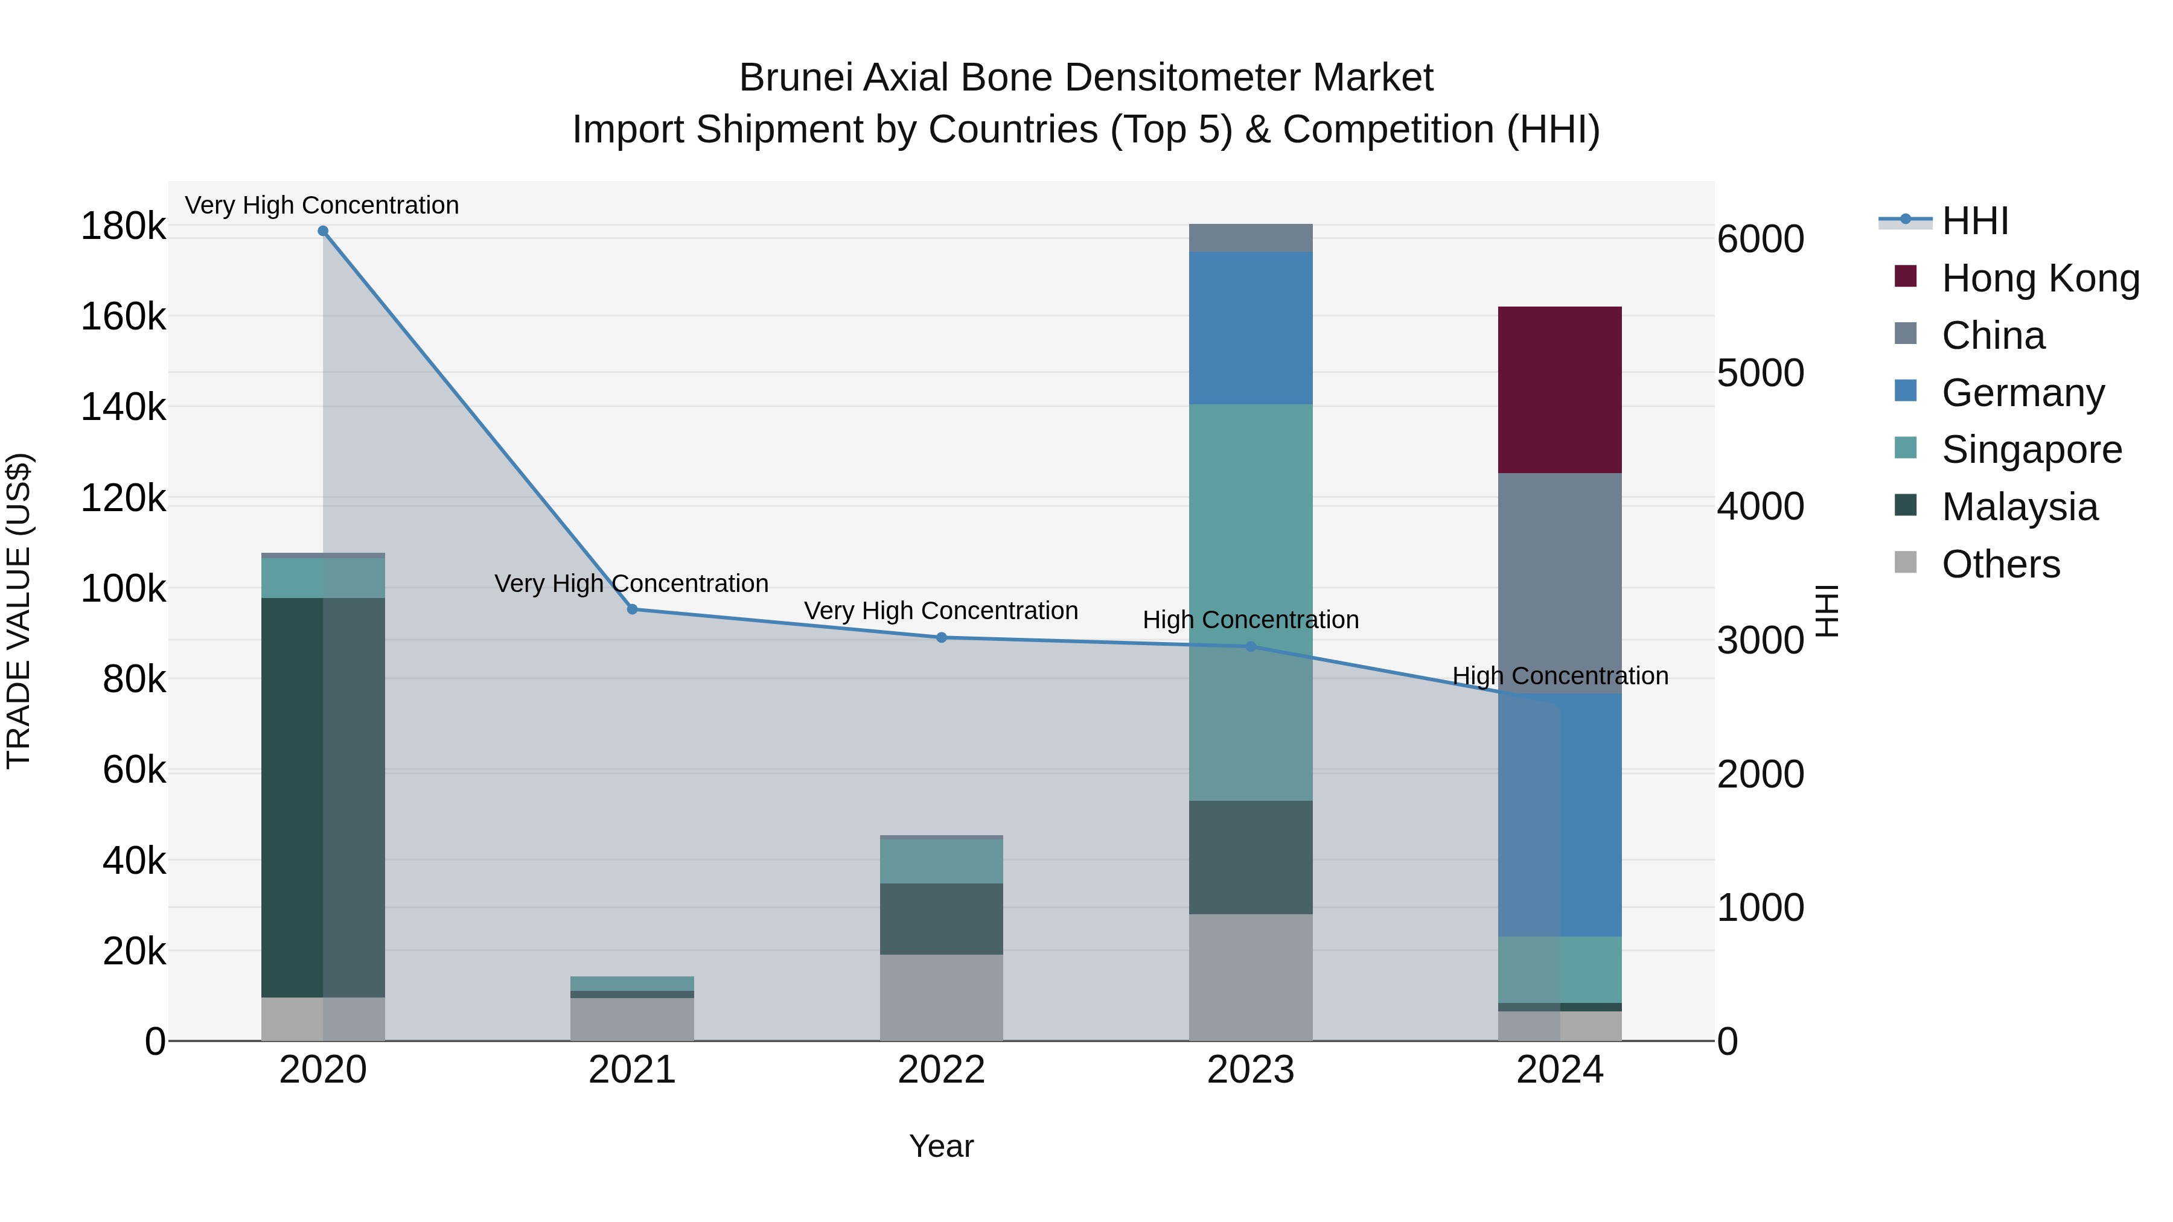Image resolution: width=2173 pixels, height=1222 pixels.
Task: Click the 'Very High Concentration' label above 2021
Action: coord(632,584)
